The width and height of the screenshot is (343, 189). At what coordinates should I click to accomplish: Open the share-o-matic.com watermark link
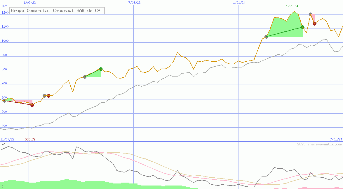pos(320,144)
